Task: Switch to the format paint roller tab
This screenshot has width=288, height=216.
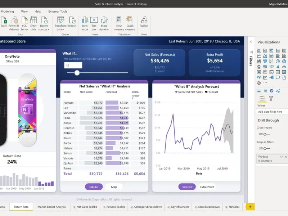Action: 271,98
